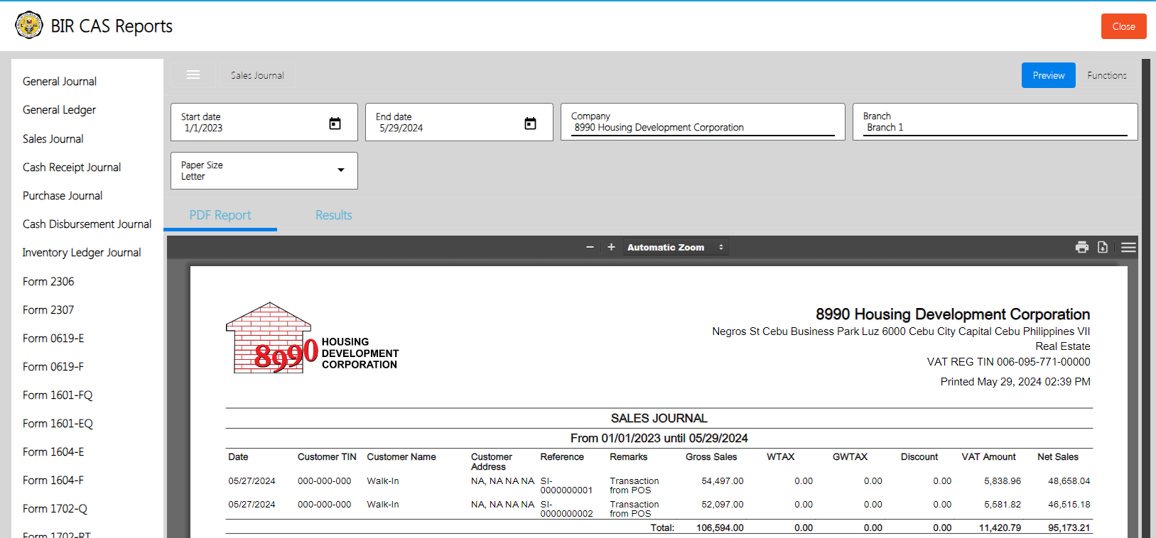This screenshot has width=1156, height=538.
Task: Click the Preview button
Action: coord(1049,75)
